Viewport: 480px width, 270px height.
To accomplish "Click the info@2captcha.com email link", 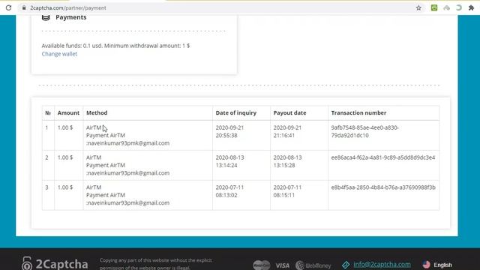I will click(x=382, y=264).
